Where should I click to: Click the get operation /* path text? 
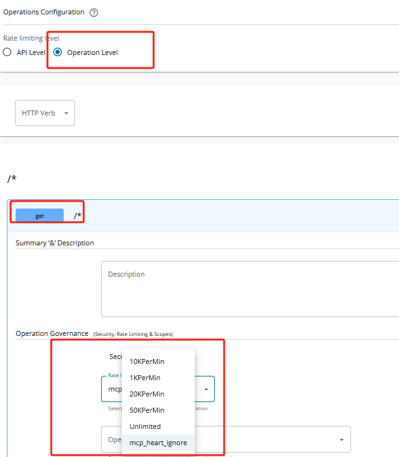coord(77,215)
